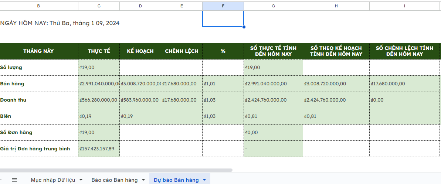The height and width of the screenshot is (184, 441).
Task: Select Doanh thu percent cell ₫1,03
Action: click(223, 100)
